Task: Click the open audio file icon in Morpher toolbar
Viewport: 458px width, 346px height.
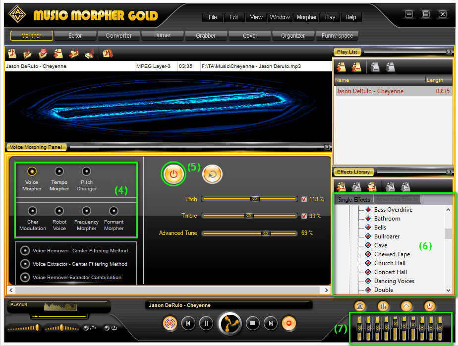Action: pyautogui.click(x=12, y=53)
